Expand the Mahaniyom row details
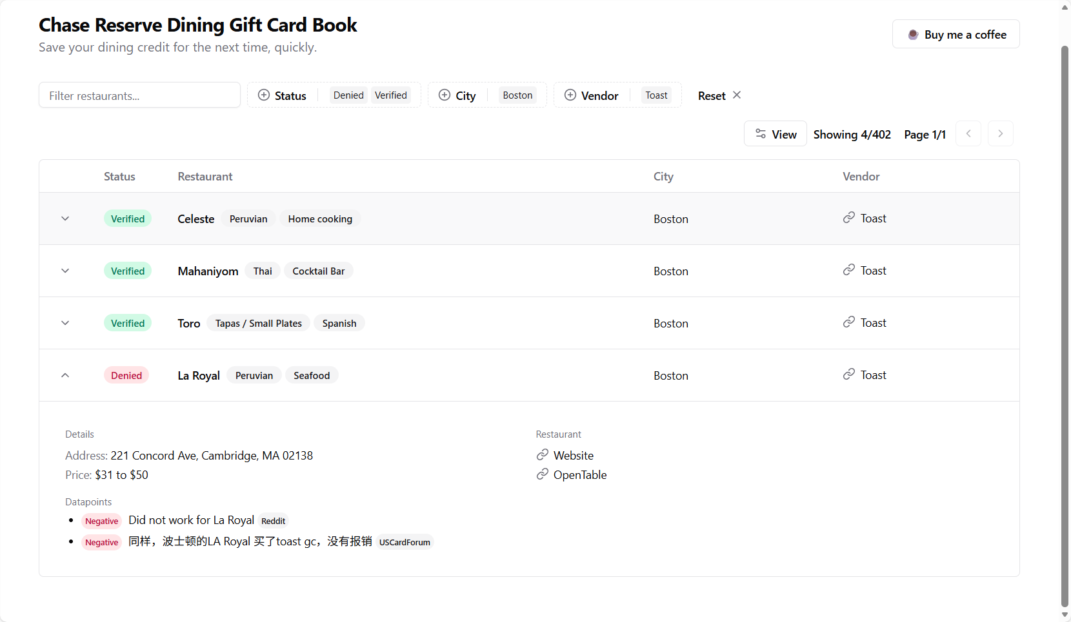 click(65, 271)
